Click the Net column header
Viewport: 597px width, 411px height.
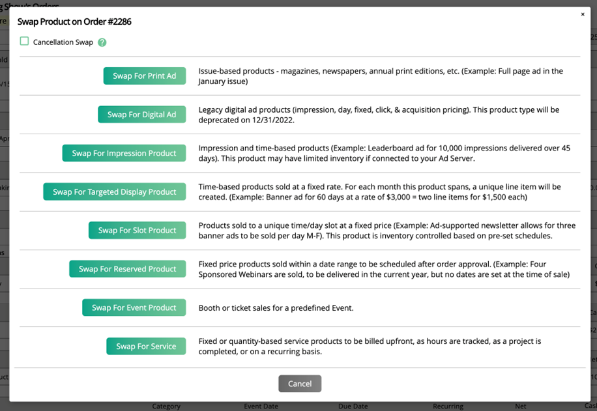pos(520,406)
